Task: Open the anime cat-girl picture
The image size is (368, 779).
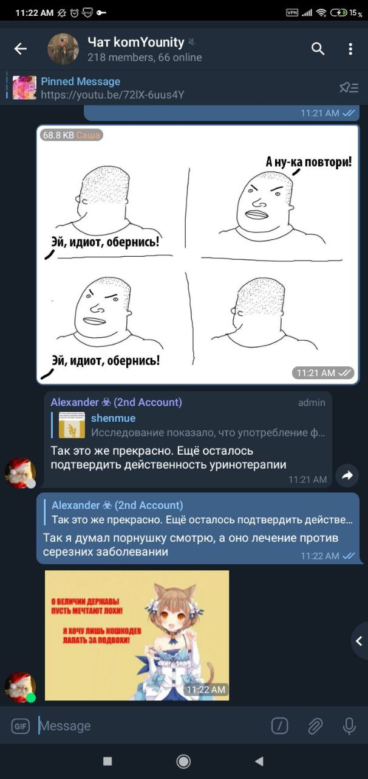Action: pos(137,635)
